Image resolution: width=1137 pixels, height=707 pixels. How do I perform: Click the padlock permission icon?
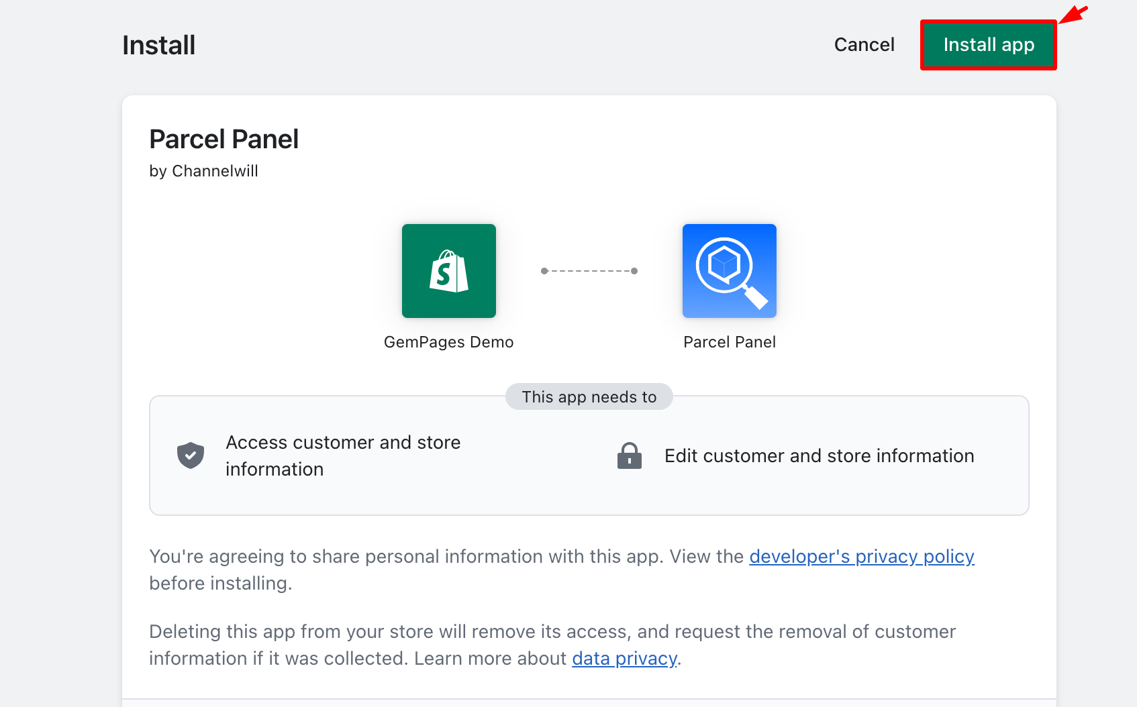[x=629, y=455]
